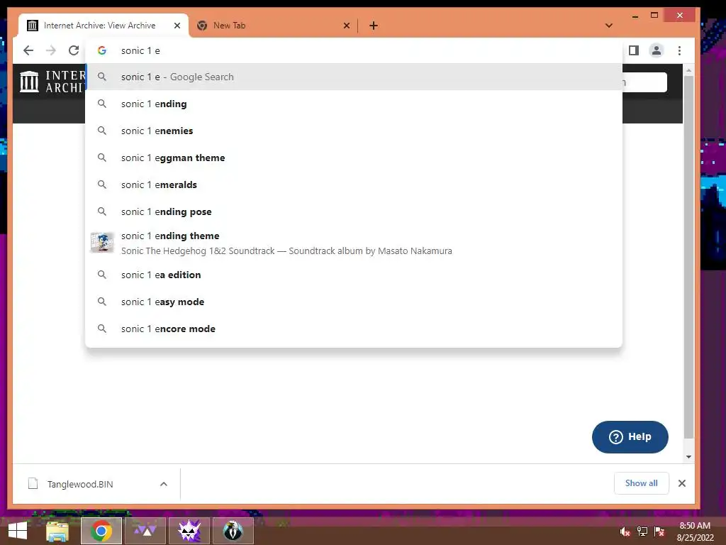This screenshot has height=545, width=726.
Task: Select 'sonic 1 e - Google Search' suggestion
Action: (x=354, y=77)
